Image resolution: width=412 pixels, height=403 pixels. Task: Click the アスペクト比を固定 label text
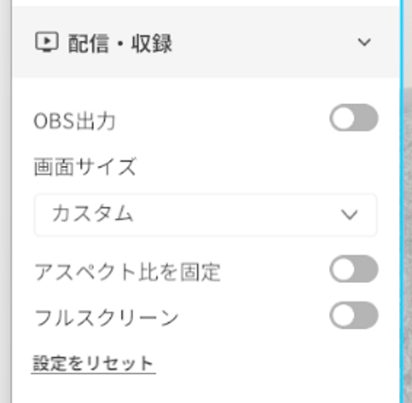click(127, 272)
